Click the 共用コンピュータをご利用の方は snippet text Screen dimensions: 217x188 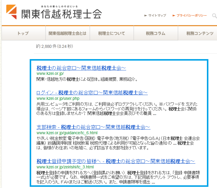coord(117,109)
